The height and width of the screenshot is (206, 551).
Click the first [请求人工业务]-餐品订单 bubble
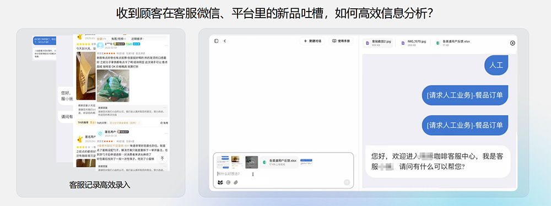click(x=465, y=95)
